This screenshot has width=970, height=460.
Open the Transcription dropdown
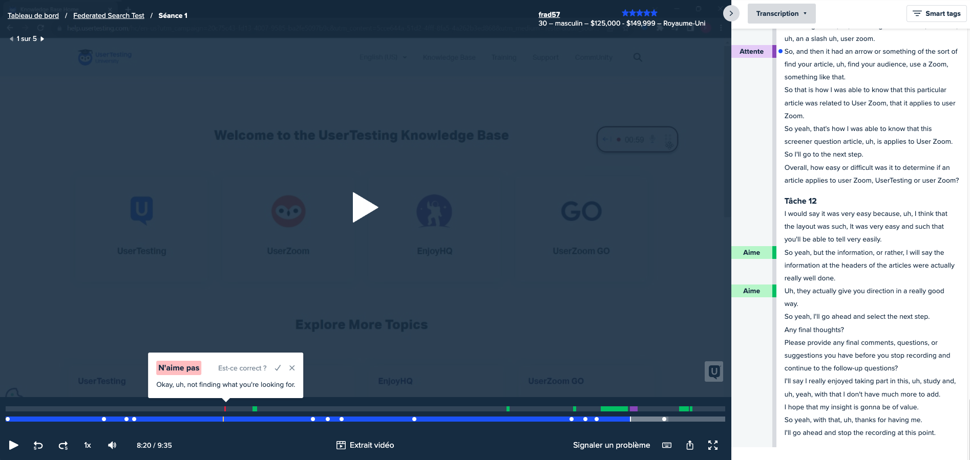click(781, 14)
